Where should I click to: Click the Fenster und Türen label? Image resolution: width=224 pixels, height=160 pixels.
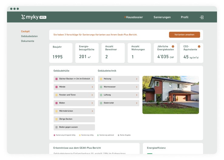click(x=67, y=95)
